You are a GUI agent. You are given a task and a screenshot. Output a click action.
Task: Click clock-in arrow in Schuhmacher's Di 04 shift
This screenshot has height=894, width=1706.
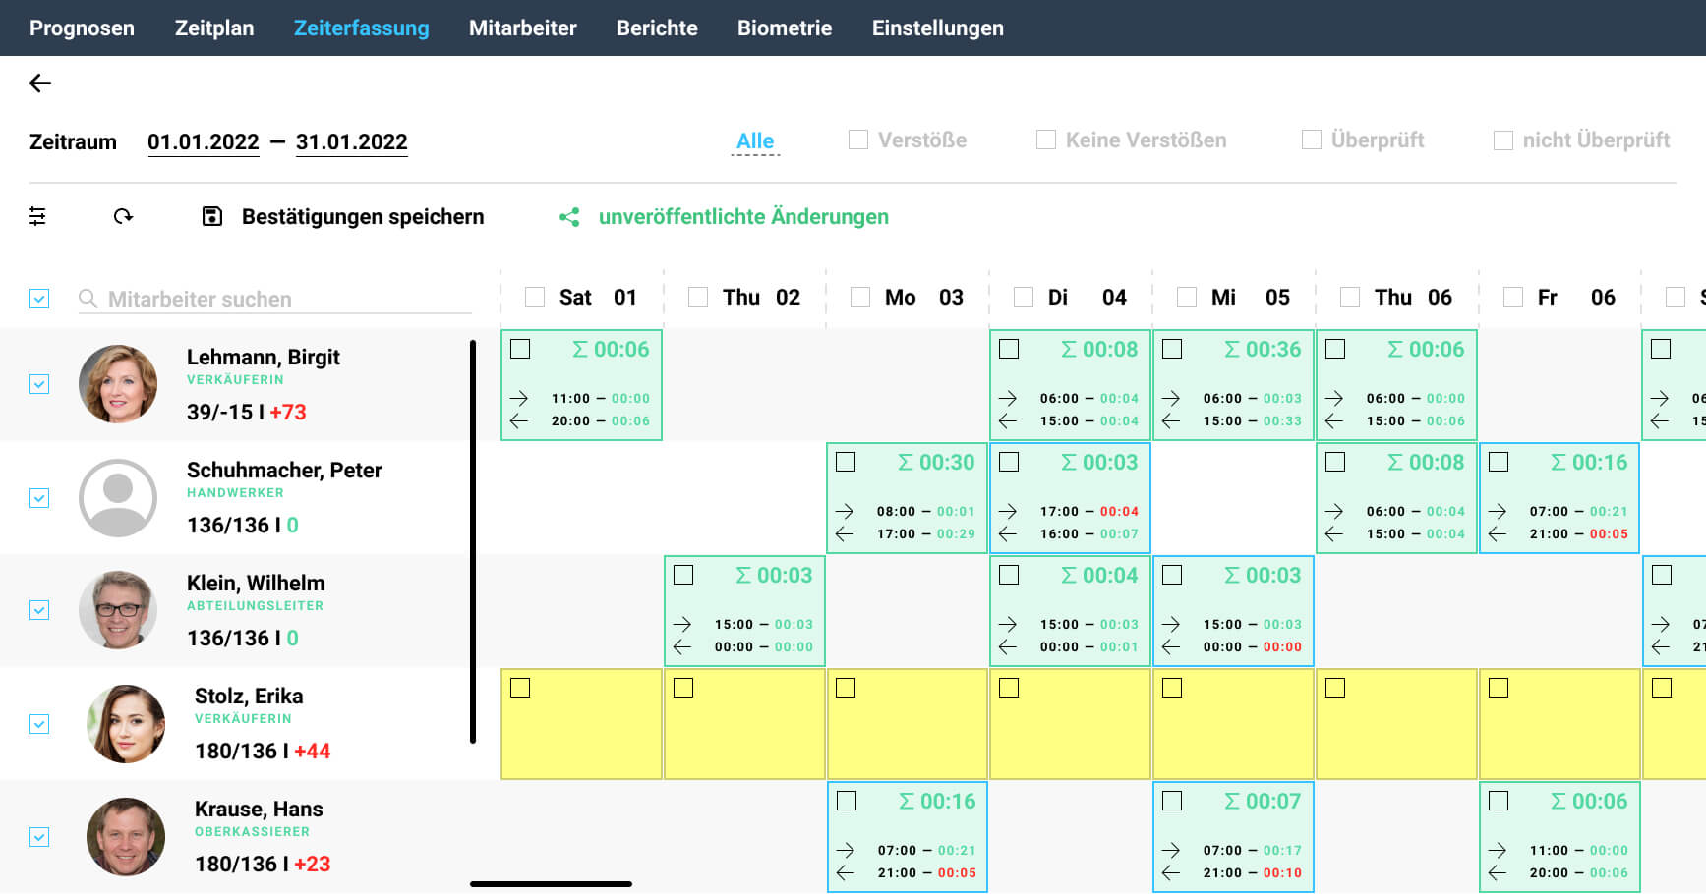pyautogui.click(x=1008, y=511)
